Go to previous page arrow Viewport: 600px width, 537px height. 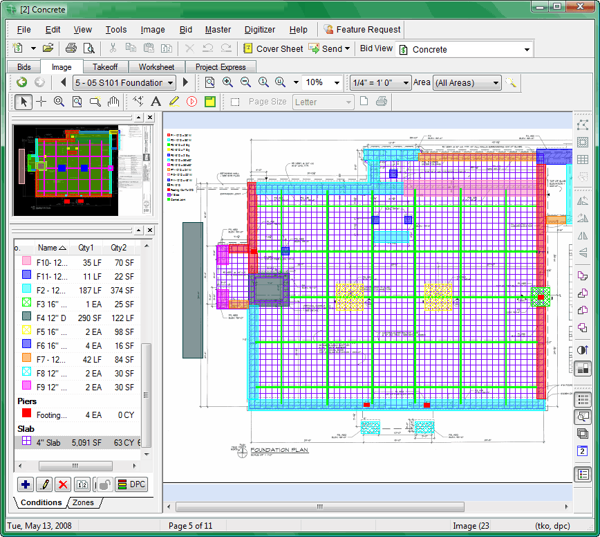point(64,82)
